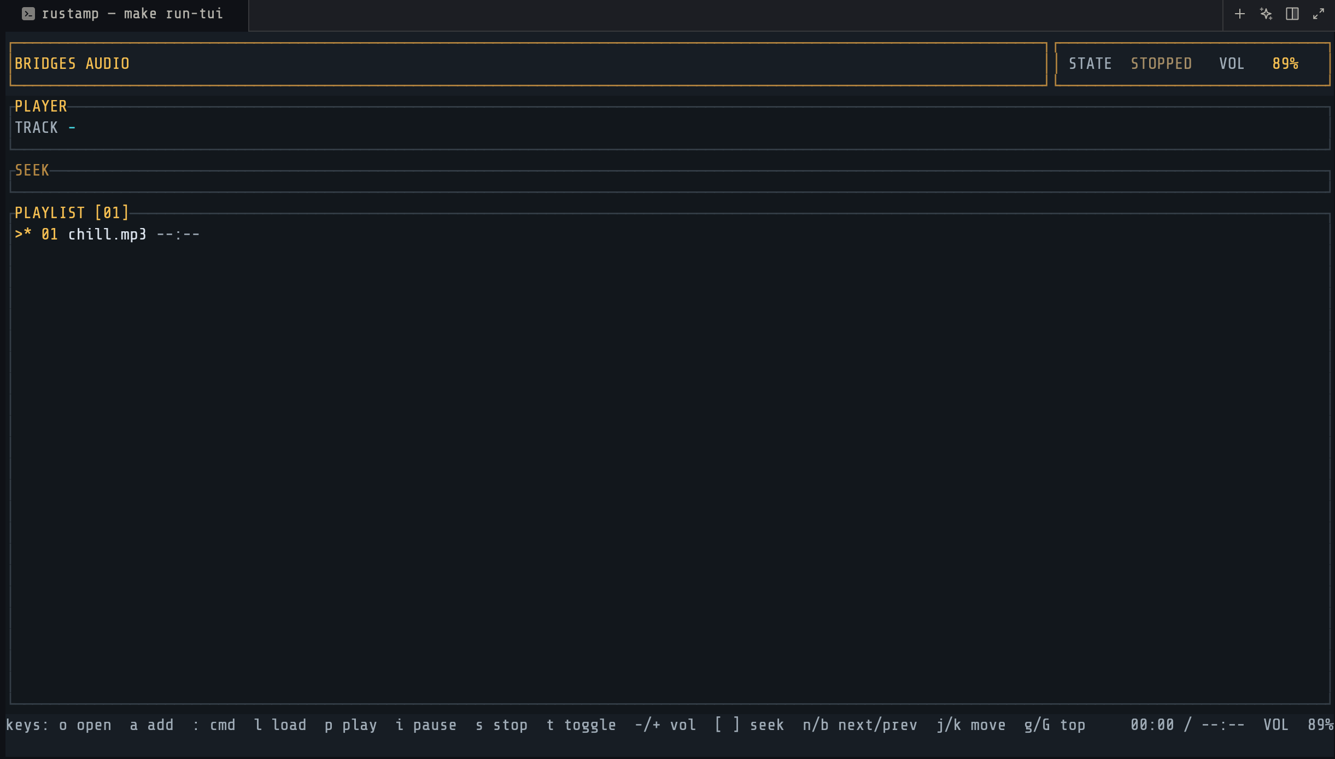Click the 'o open' key hint
The image size is (1335, 759).
(85, 725)
